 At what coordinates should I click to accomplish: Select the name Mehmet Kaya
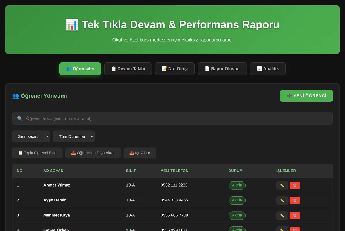57,215
